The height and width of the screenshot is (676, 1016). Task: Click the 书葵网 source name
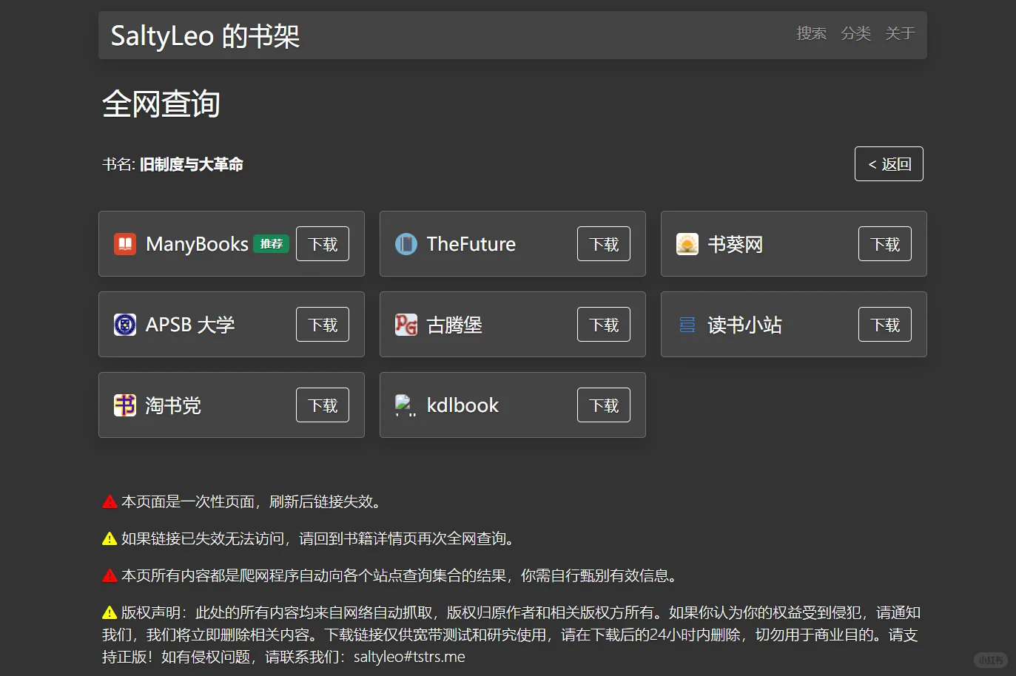point(736,244)
